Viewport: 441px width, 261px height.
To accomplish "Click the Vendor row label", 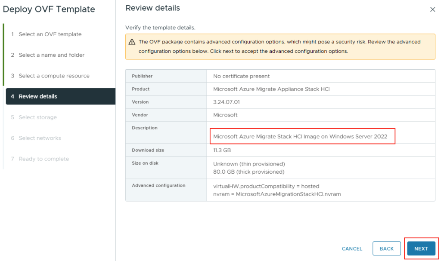I will pyautogui.click(x=140, y=115).
